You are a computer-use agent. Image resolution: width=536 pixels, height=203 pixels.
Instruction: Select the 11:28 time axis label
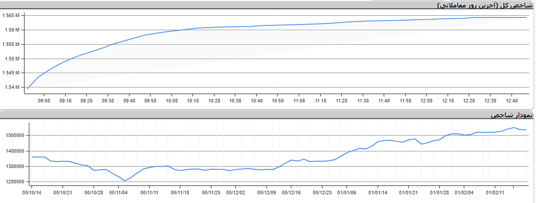pyautogui.click(x=342, y=101)
